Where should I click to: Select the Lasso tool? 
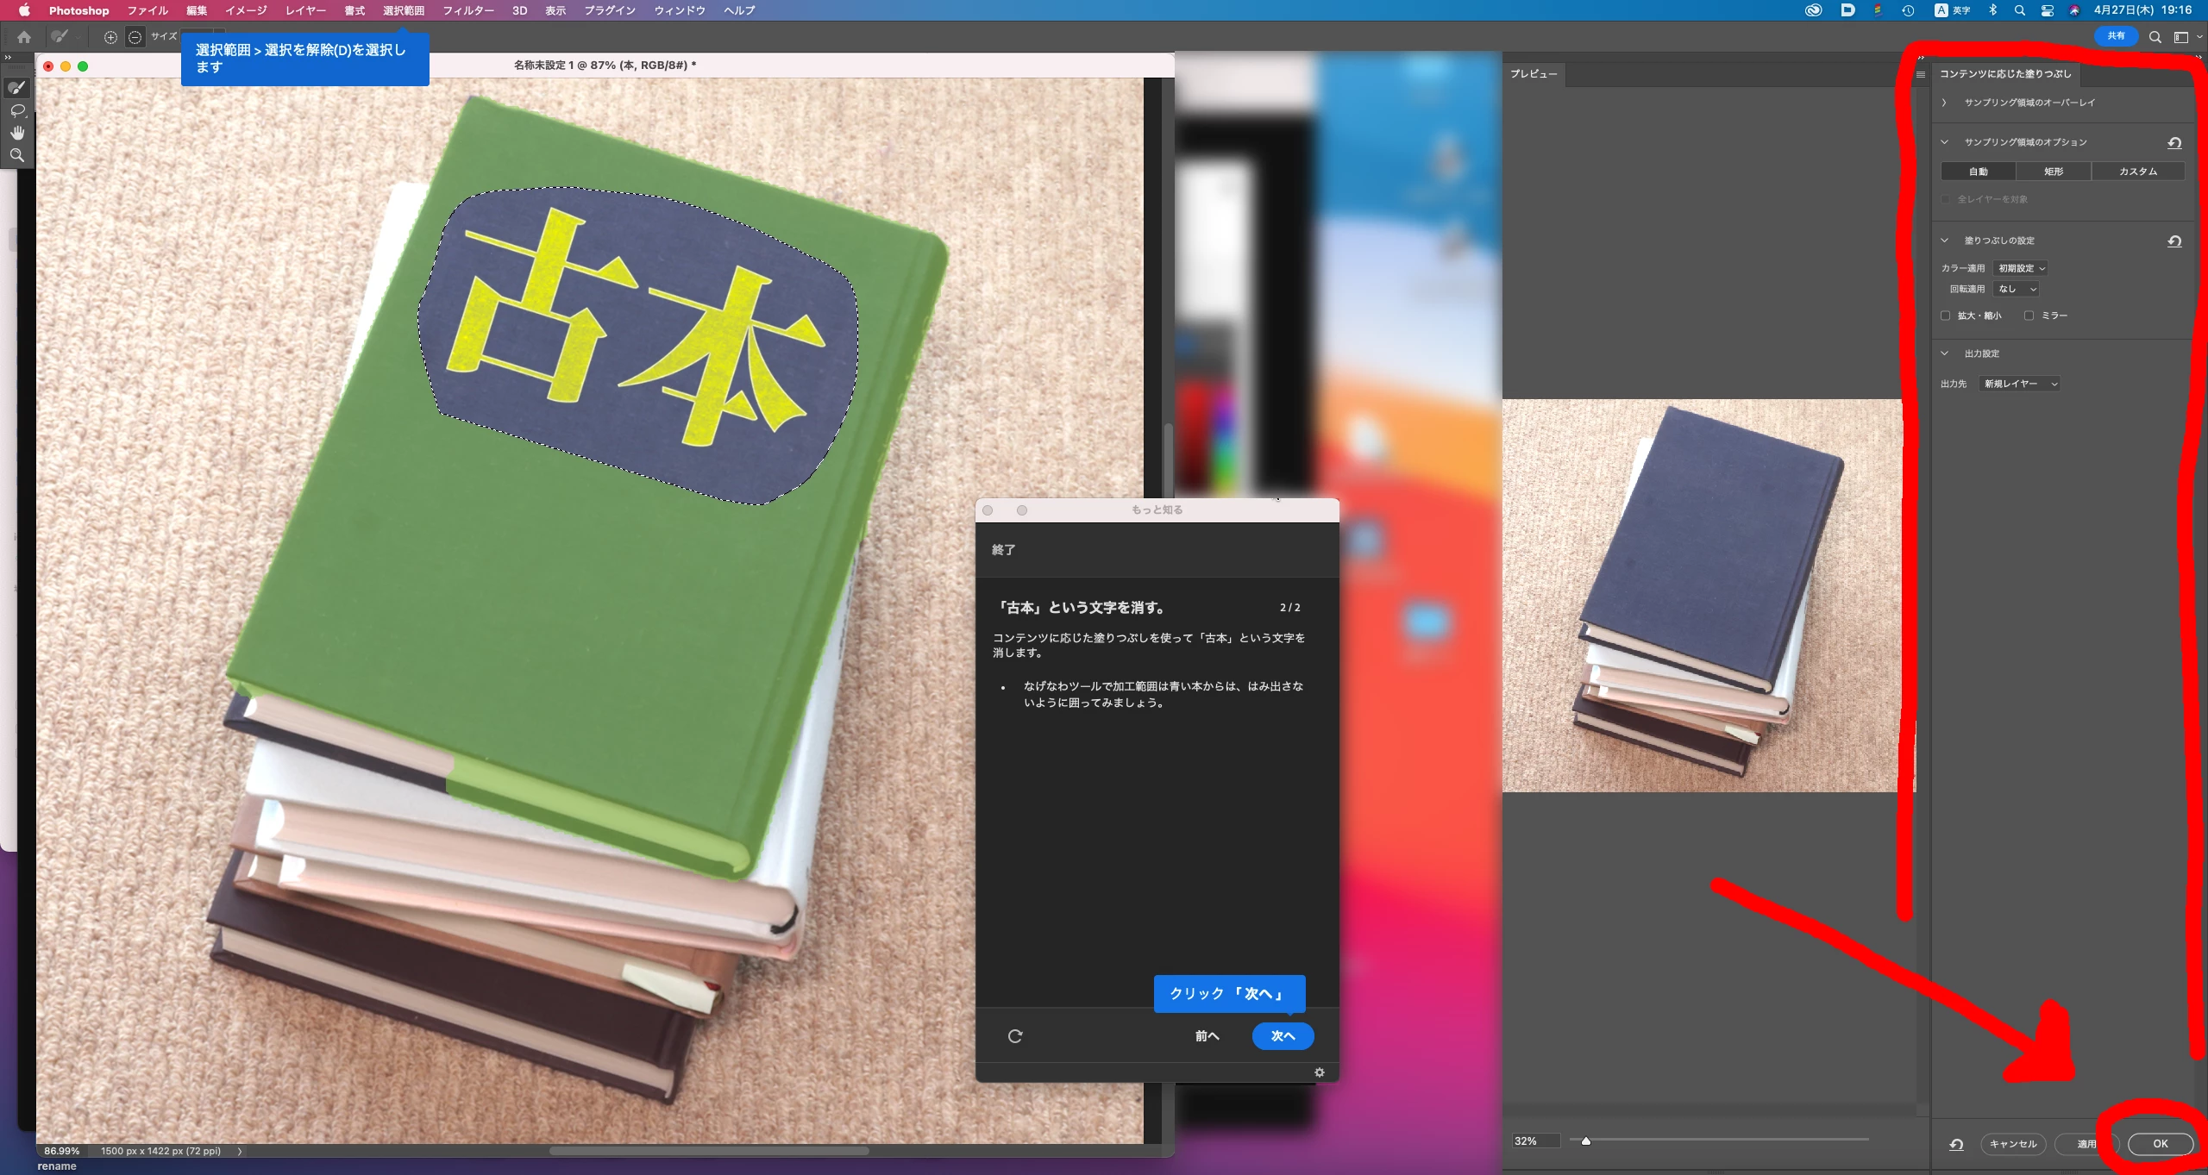17,110
